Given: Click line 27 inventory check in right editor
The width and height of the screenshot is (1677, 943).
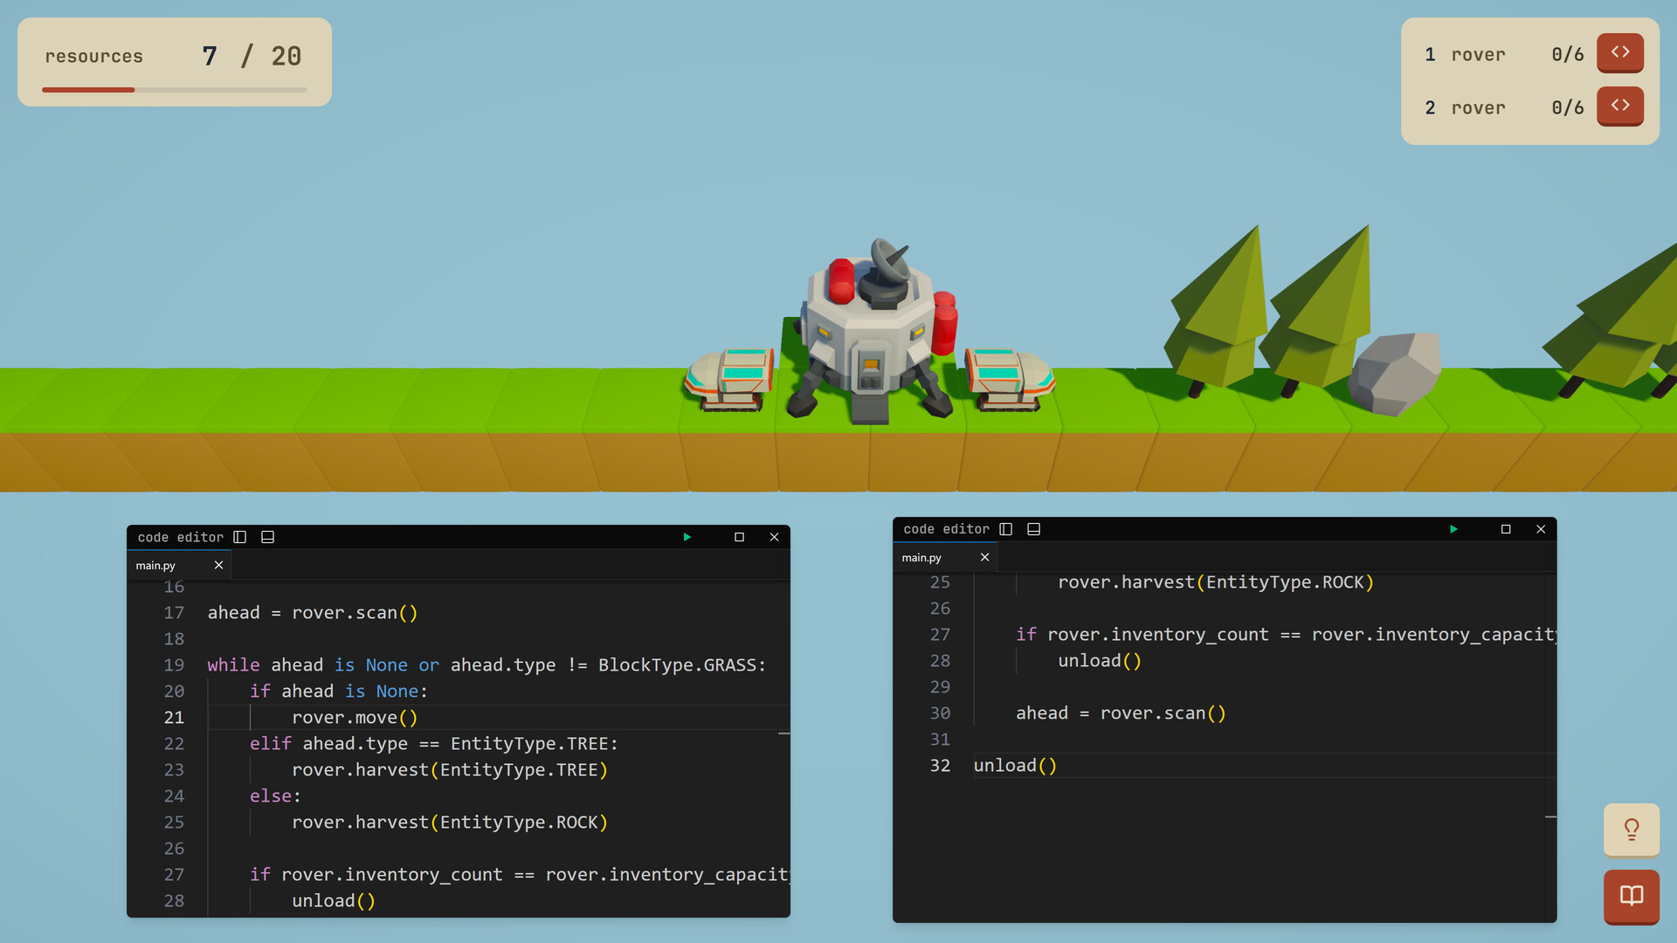Looking at the screenshot, I should [1286, 635].
